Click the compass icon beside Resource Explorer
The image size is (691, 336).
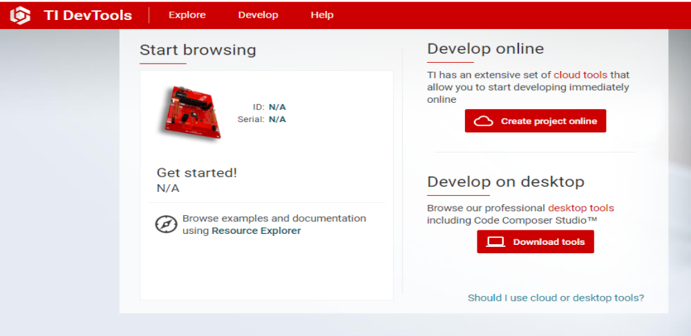(x=166, y=224)
